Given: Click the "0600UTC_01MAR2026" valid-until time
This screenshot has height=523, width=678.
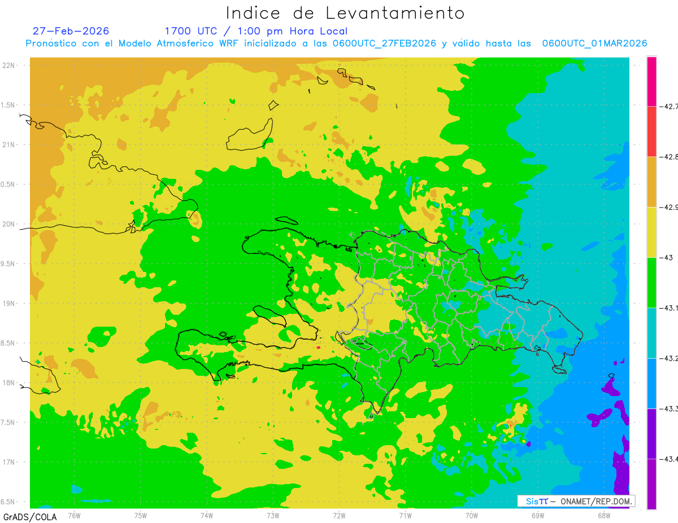Looking at the screenshot, I should point(594,43).
